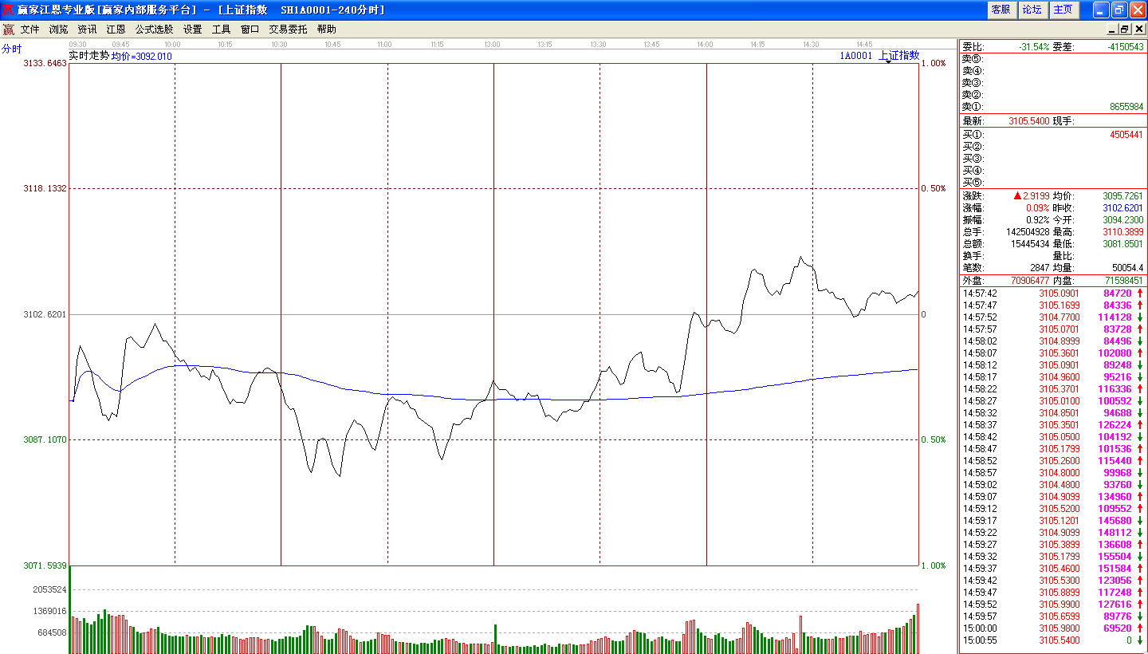Click the 14:45 time axis label
1148x654 pixels.
click(x=864, y=45)
